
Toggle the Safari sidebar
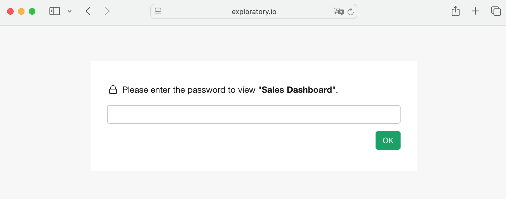point(55,11)
